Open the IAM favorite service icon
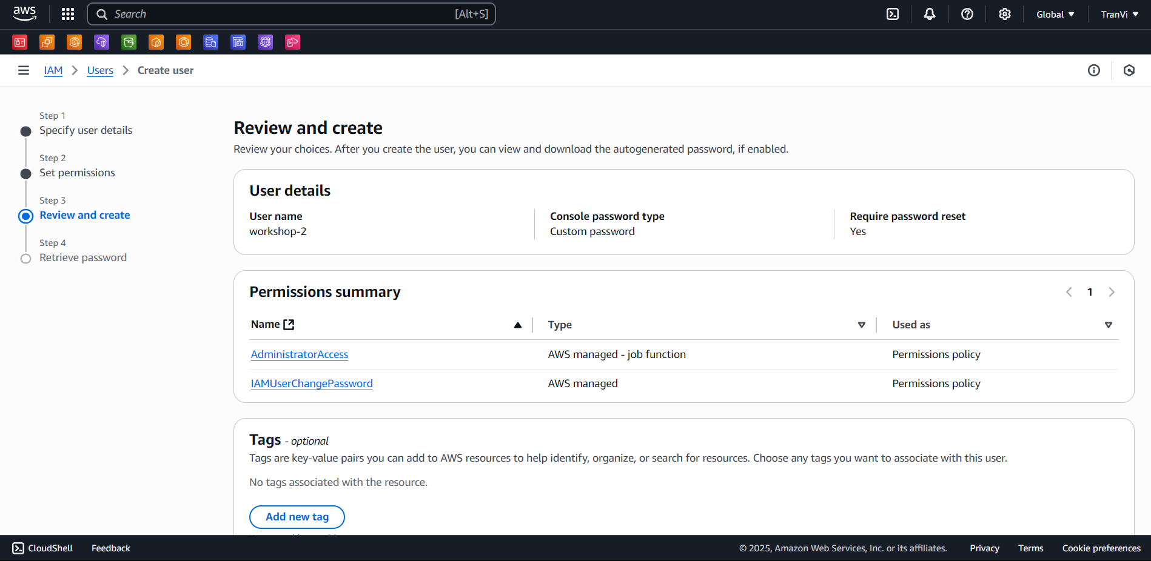This screenshot has height=561, width=1151. point(19,42)
